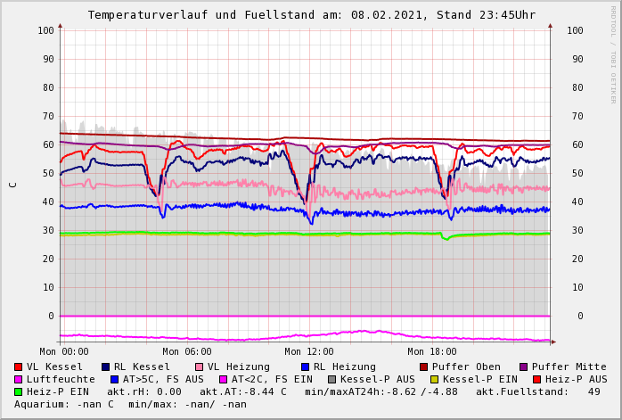Click the dark blue RL Kessel legend swatch
622x420 pixels.
tap(105, 367)
